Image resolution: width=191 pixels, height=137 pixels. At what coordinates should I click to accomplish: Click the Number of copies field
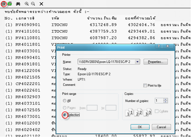(159, 100)
